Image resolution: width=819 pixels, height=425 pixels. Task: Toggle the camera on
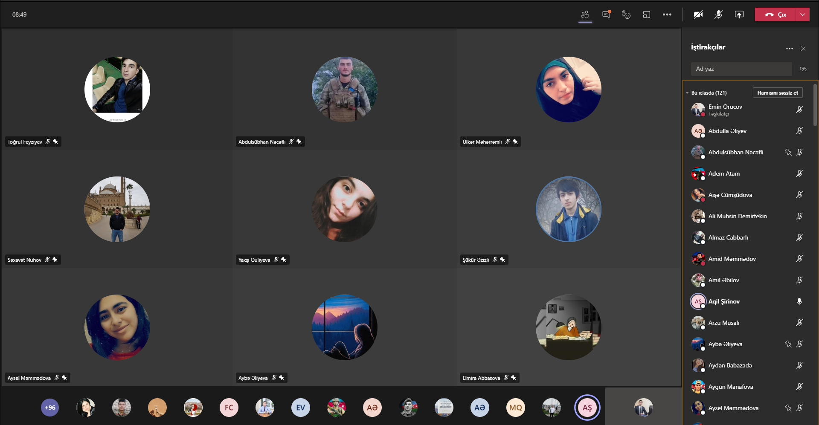pyautogui.click(x=698, y=14)
